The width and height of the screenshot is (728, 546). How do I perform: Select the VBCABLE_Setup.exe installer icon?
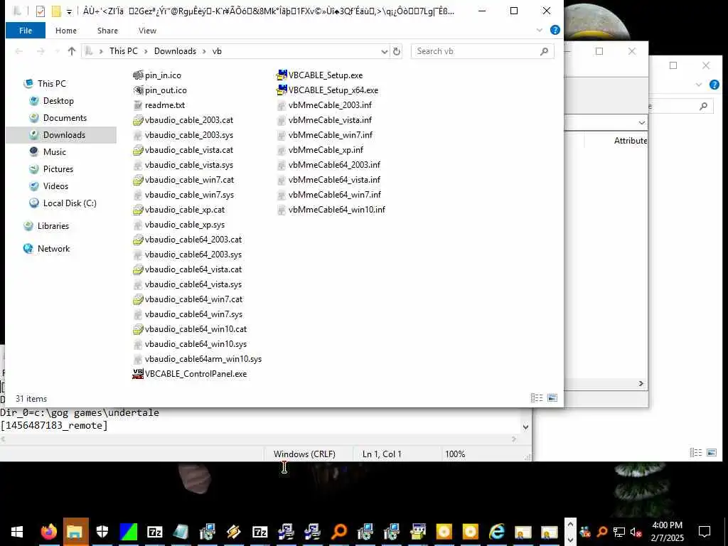tap(282, 75)
